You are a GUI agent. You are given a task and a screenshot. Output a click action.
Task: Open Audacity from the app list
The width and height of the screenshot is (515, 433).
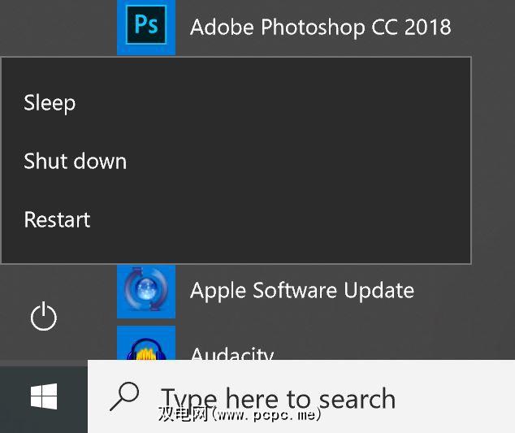pyautogui.click(x=232, y=353)
